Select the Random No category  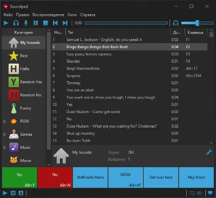[x=24, y=95]
